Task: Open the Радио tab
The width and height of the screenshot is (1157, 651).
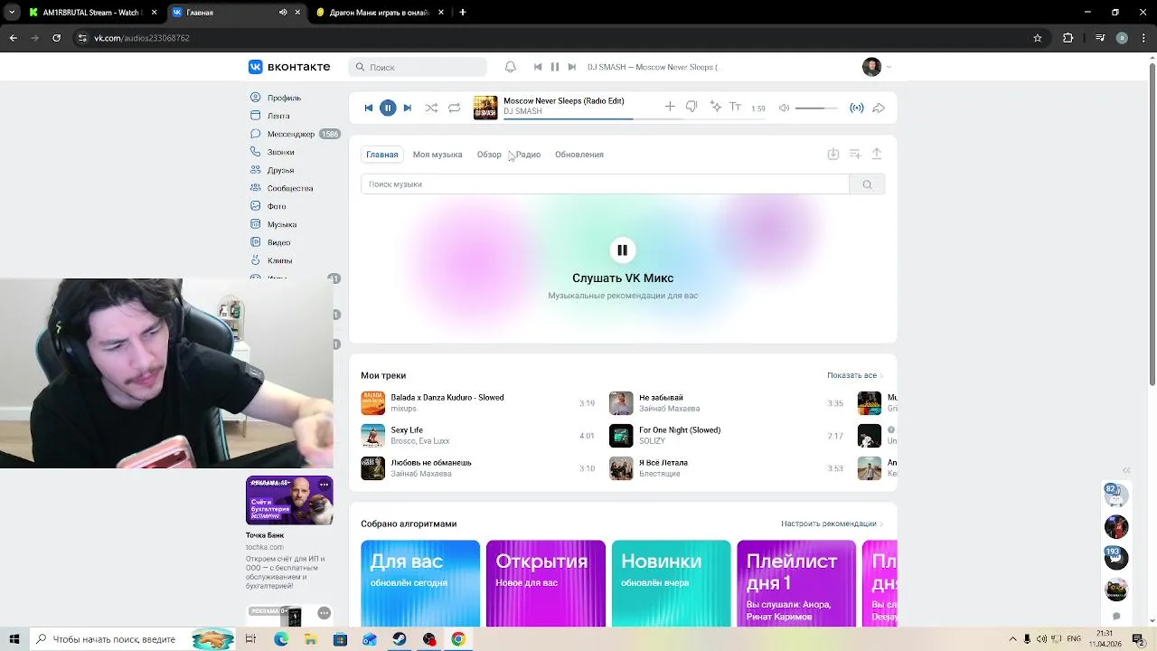Action: pyautogui.click(x=528, y=155)
